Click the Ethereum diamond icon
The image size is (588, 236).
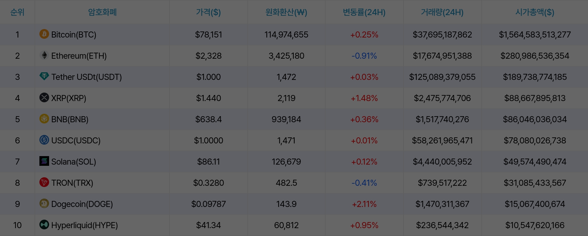(44, 55)
